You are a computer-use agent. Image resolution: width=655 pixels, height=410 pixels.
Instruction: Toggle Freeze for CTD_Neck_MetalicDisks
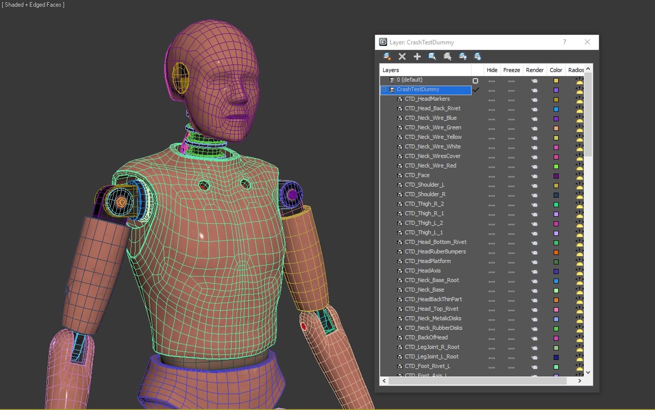pyautogui.click(x=511, y=320)
